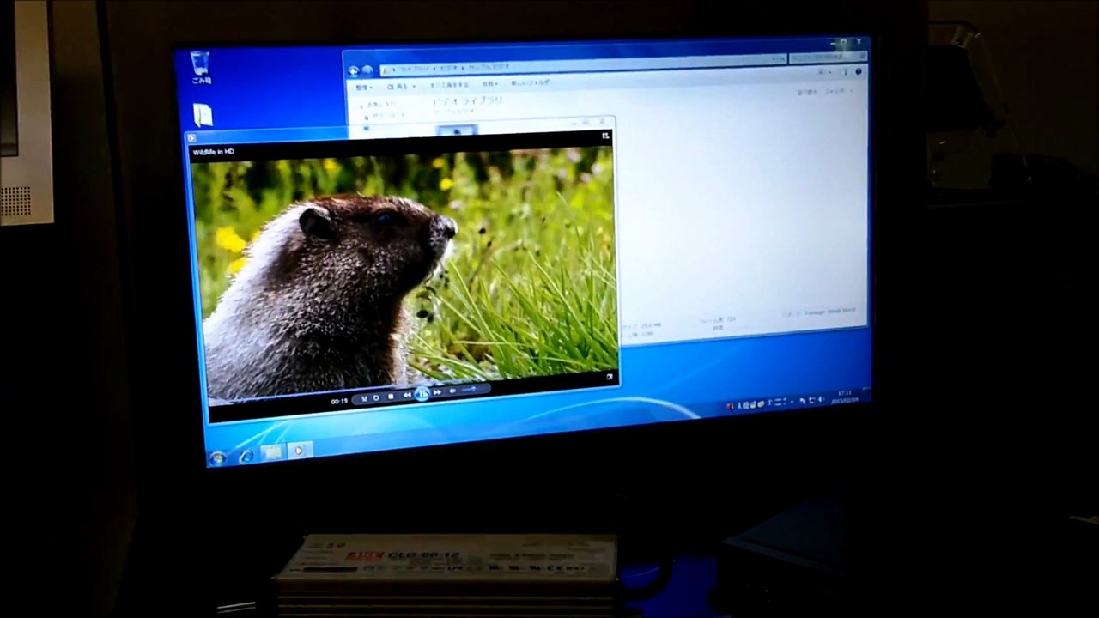Skip to previous track in media player
The height and width of the screenshot is (618, 1099).
[407, 395]
